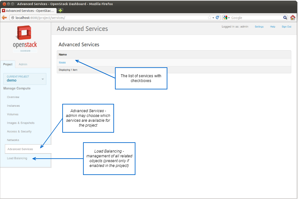Viewport: 298px width, 199px height.
Task: Go to Load Balancing in sidebar
Action: [17, 158]
